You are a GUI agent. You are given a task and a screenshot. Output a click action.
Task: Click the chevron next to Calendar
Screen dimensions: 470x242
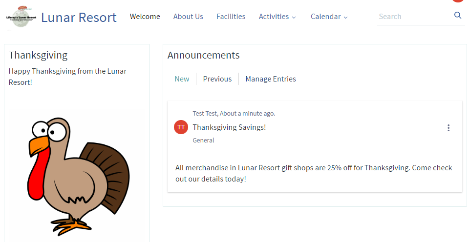coord(345,18)
